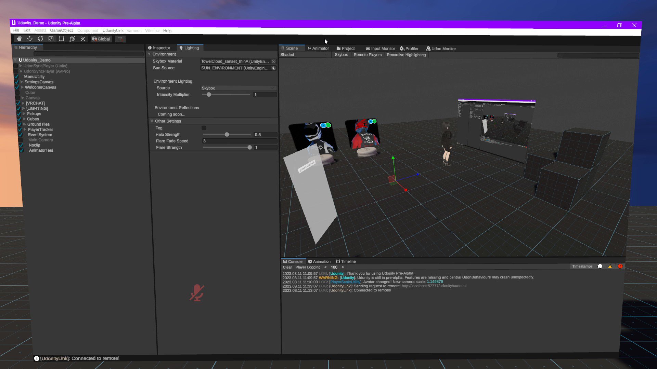Click the grid snapping toolbar icon
The width and height of the screenshot is (657, 369).
tap(120, 39)
